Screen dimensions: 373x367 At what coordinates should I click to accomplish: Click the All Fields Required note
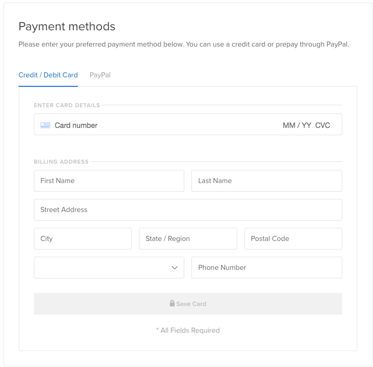pyautogui.click(x=188, y=330)
